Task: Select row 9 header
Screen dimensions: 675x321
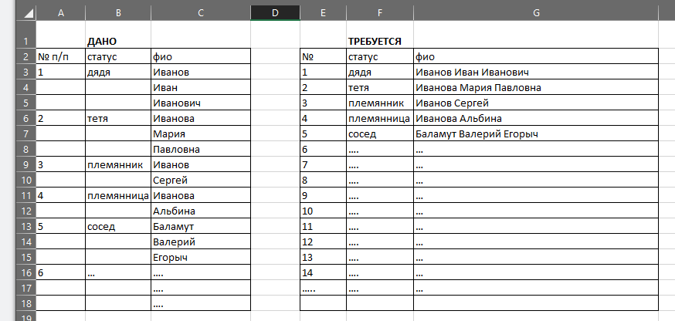Action: [25, 164]
